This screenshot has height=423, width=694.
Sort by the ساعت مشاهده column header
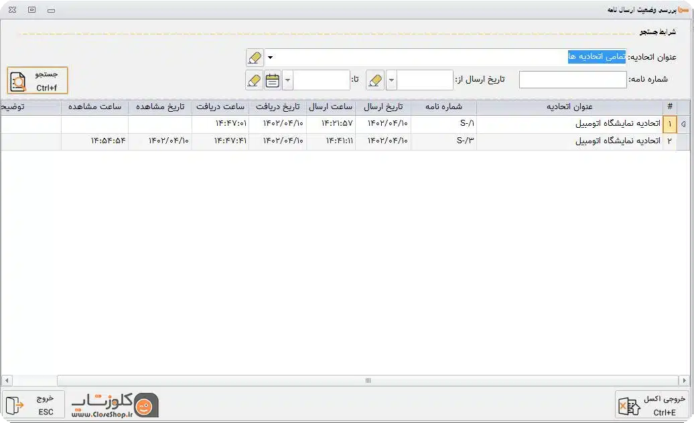pyautogui.click(x=94, y=107)
